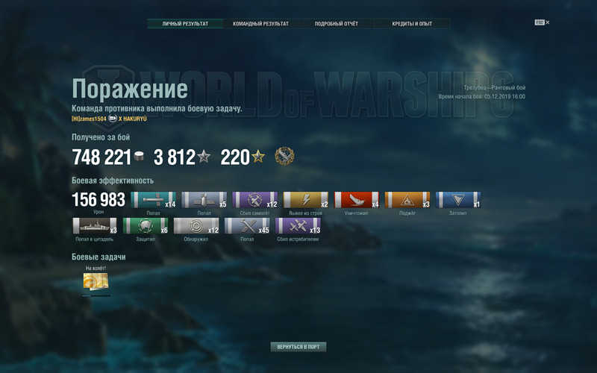Click Вернуться в порт button
597x373 pixels.
click(x=298, y=347)
